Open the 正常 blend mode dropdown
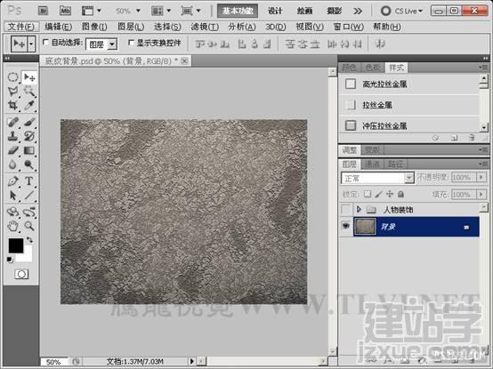 (x=377, y=178)
